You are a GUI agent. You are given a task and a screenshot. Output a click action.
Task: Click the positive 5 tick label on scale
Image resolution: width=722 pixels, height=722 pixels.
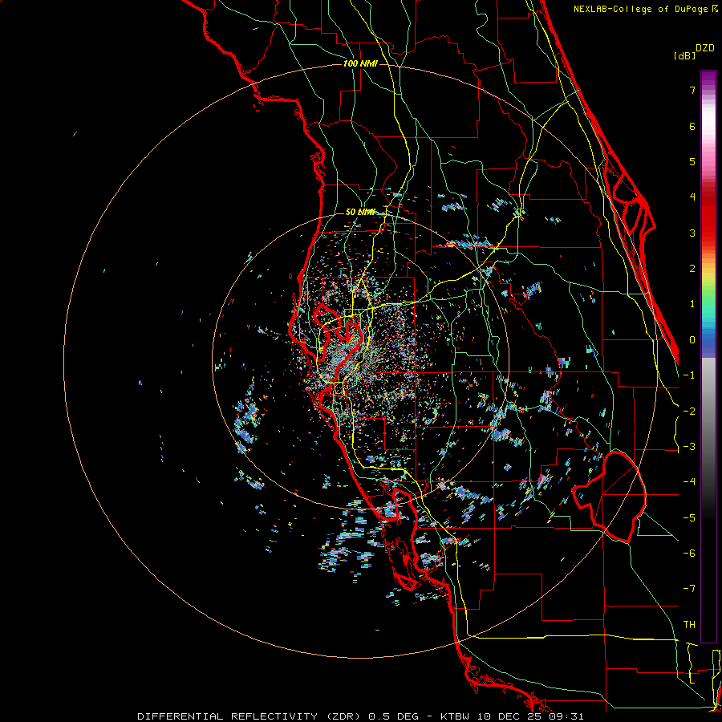(692, 161)
